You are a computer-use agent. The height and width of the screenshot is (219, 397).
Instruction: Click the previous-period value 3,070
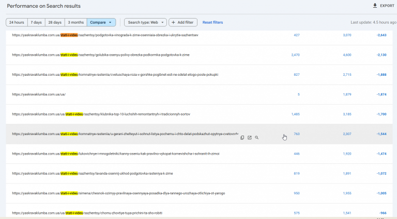pos(347,35)
